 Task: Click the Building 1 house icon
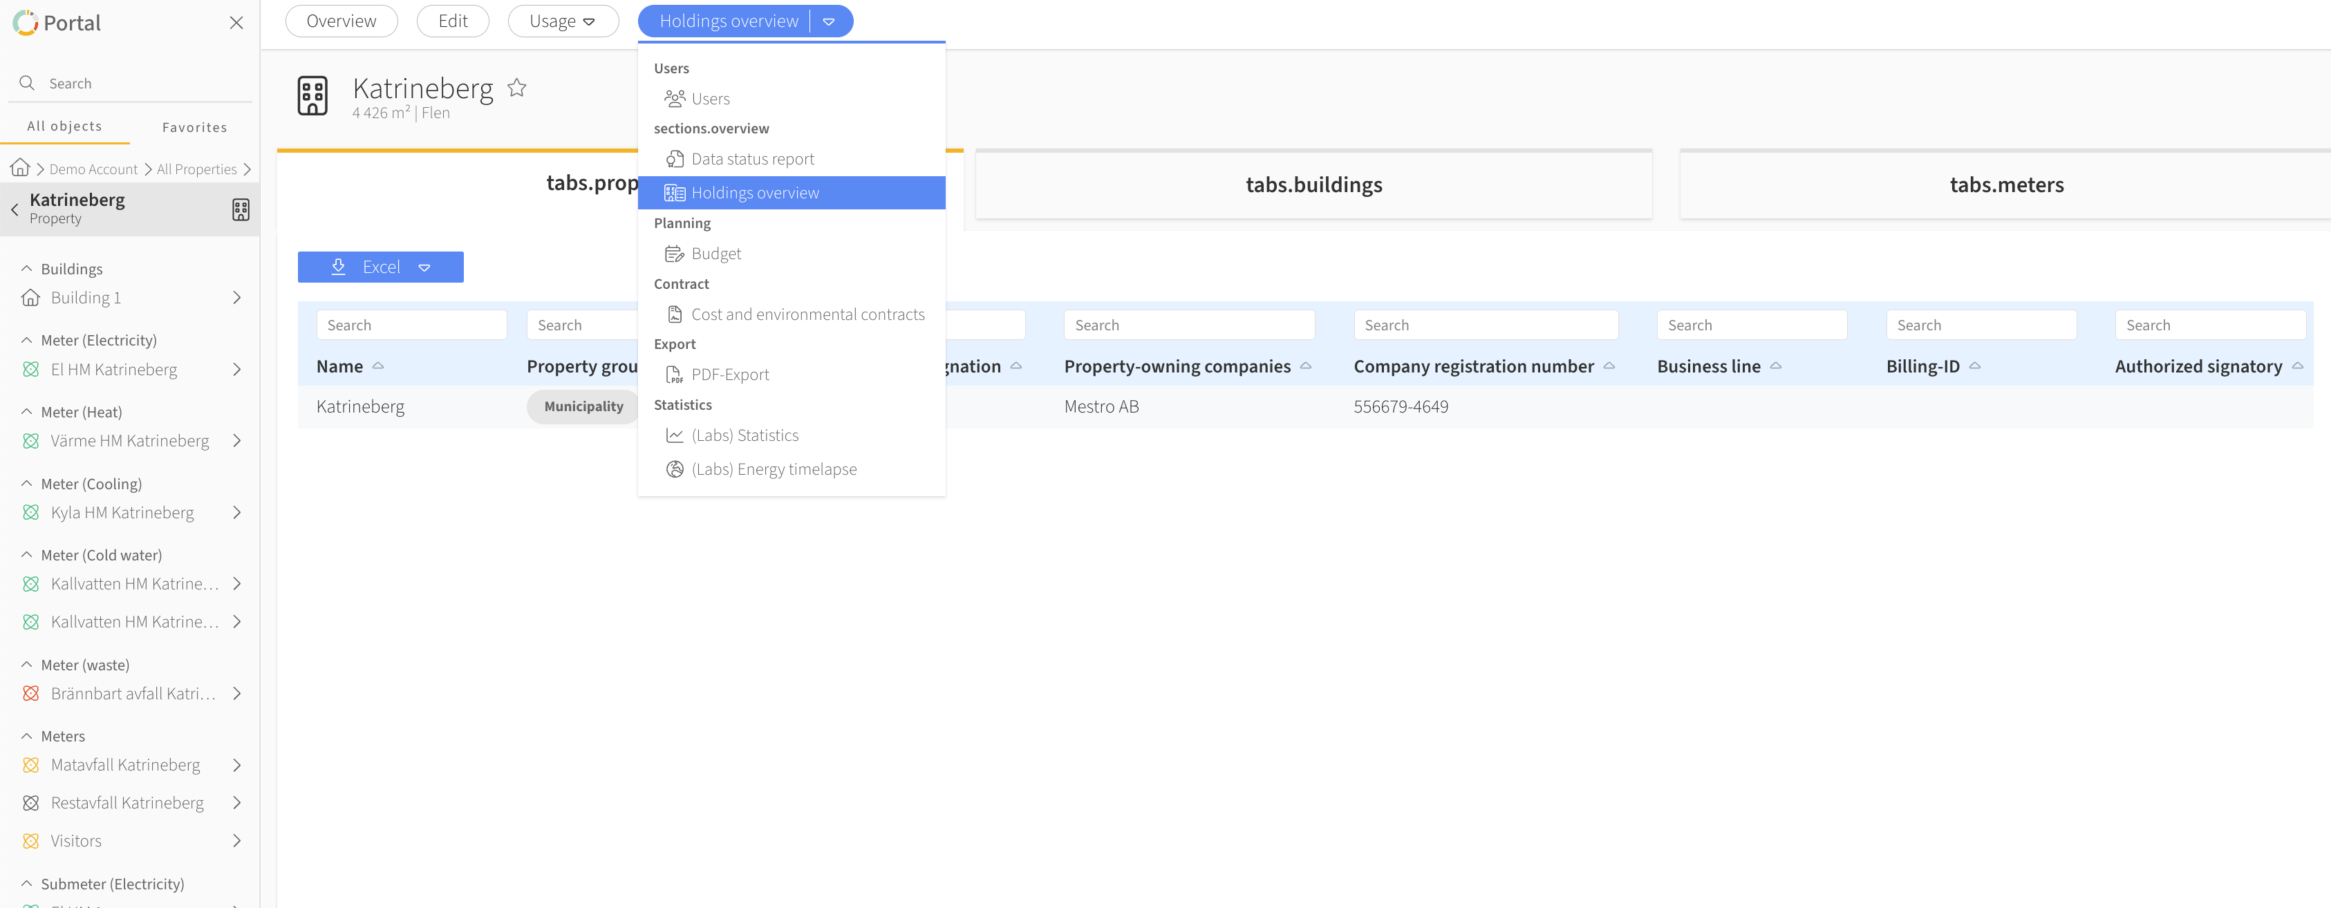coord(31,298)
